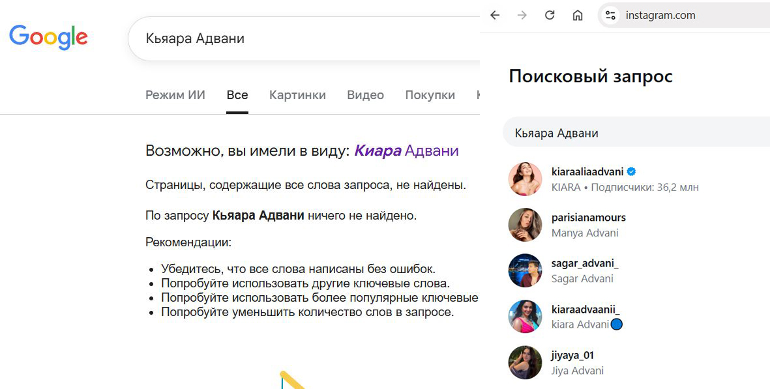Select the sagar_advani_ username

(x=585, y=263)
